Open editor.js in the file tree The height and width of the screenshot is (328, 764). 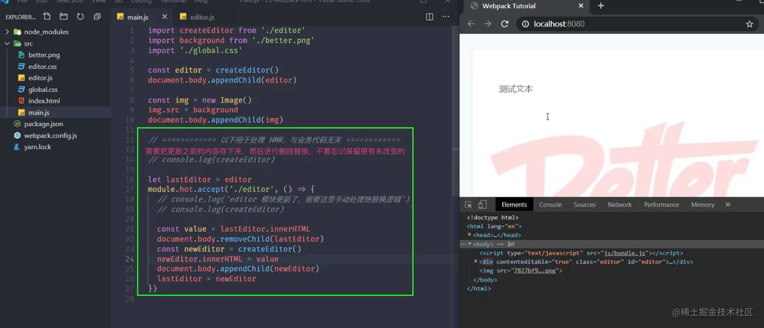(x=40, y=78)
